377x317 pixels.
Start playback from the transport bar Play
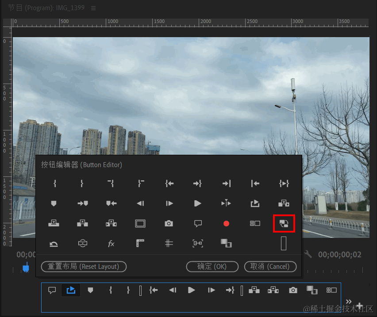coord(192,290)
